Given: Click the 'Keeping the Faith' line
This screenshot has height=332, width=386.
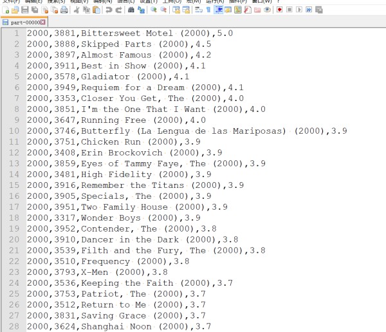Looking at the screenshot, I should tap(130, 283).
